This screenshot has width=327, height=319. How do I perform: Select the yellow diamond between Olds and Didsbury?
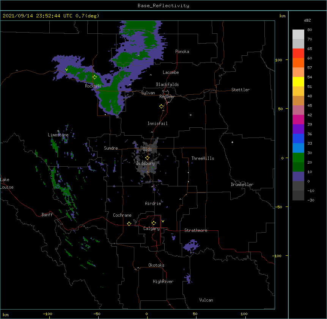147,158
